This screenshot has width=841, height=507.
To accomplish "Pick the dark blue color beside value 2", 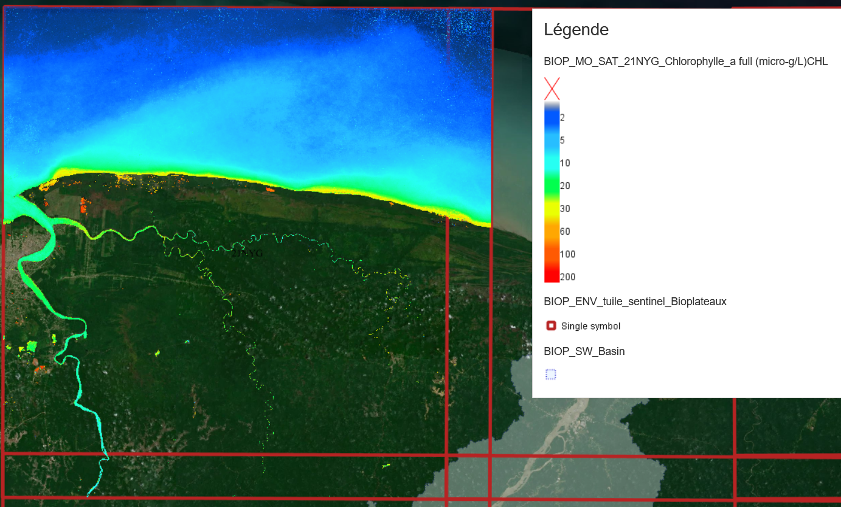I will [552, 117].
